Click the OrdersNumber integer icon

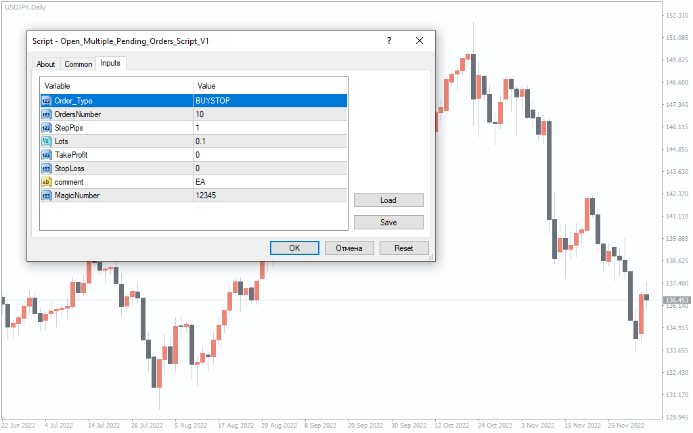[46, 114]
